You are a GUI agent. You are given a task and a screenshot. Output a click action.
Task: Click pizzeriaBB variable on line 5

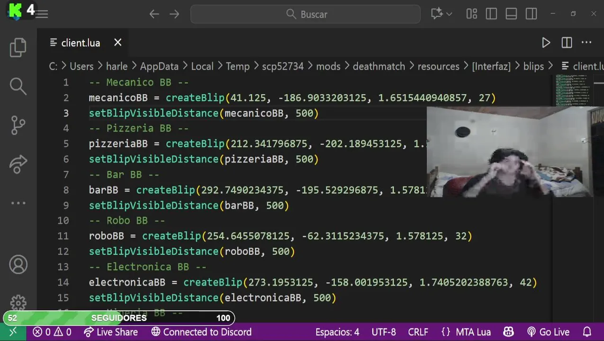click(x=118, y=144)
